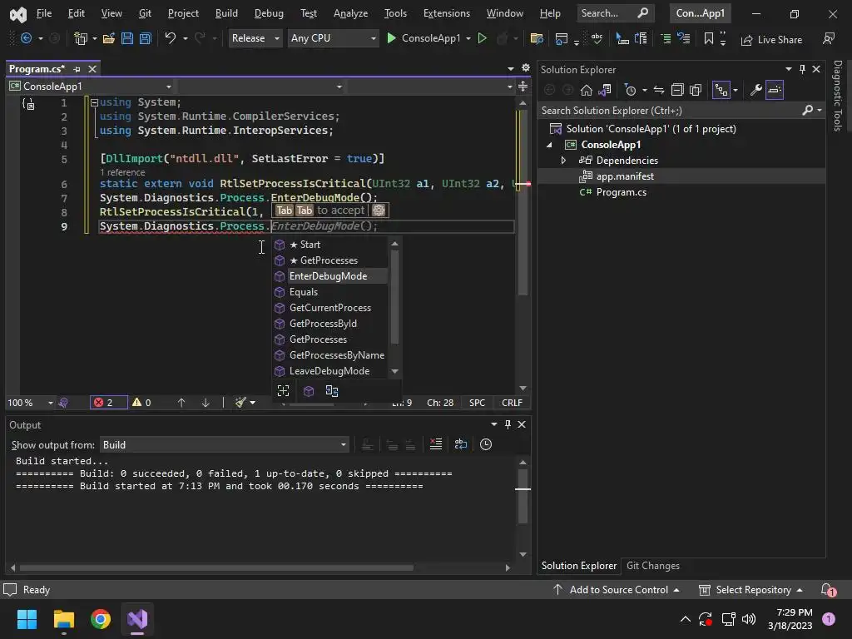Open the Release configuration dropdown
Image resolution: width=852 pixels, height=639 pixels.
tap(255, 38)
